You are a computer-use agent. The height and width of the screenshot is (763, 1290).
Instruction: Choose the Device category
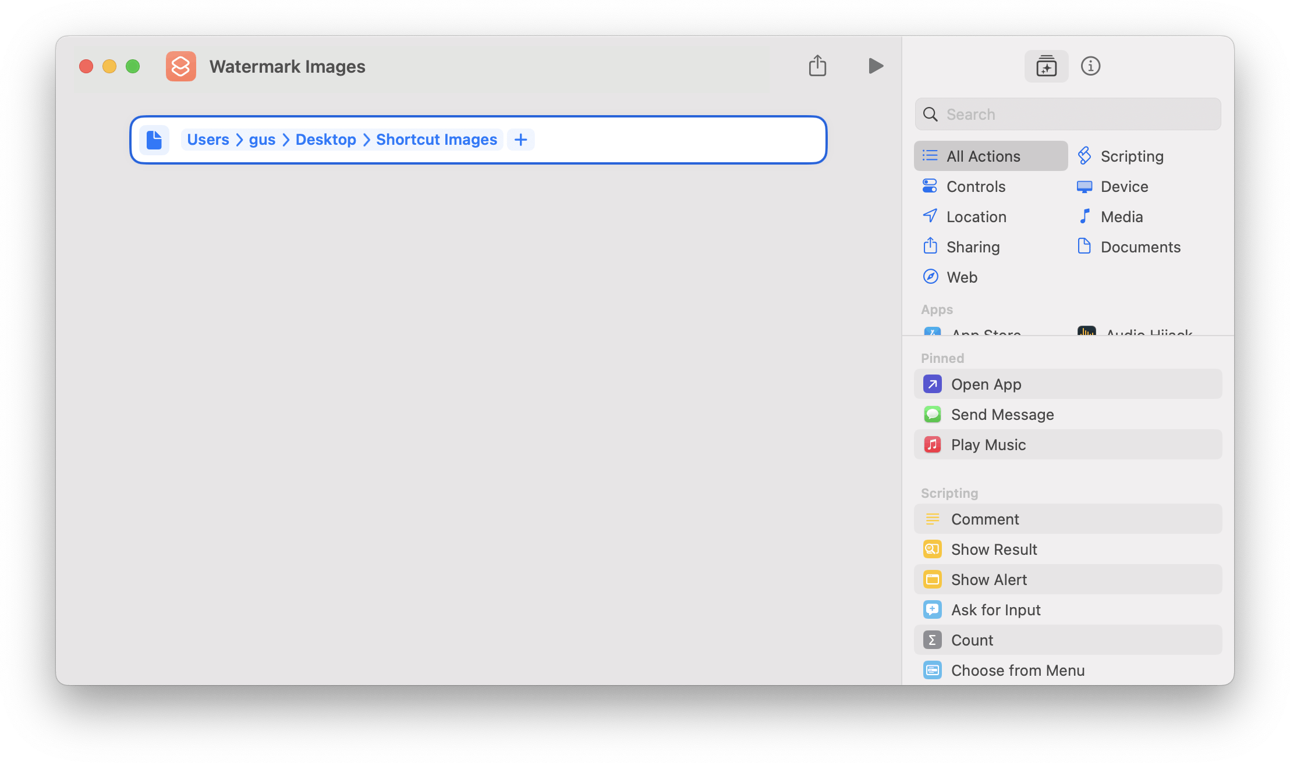[x=1124, y=187]
